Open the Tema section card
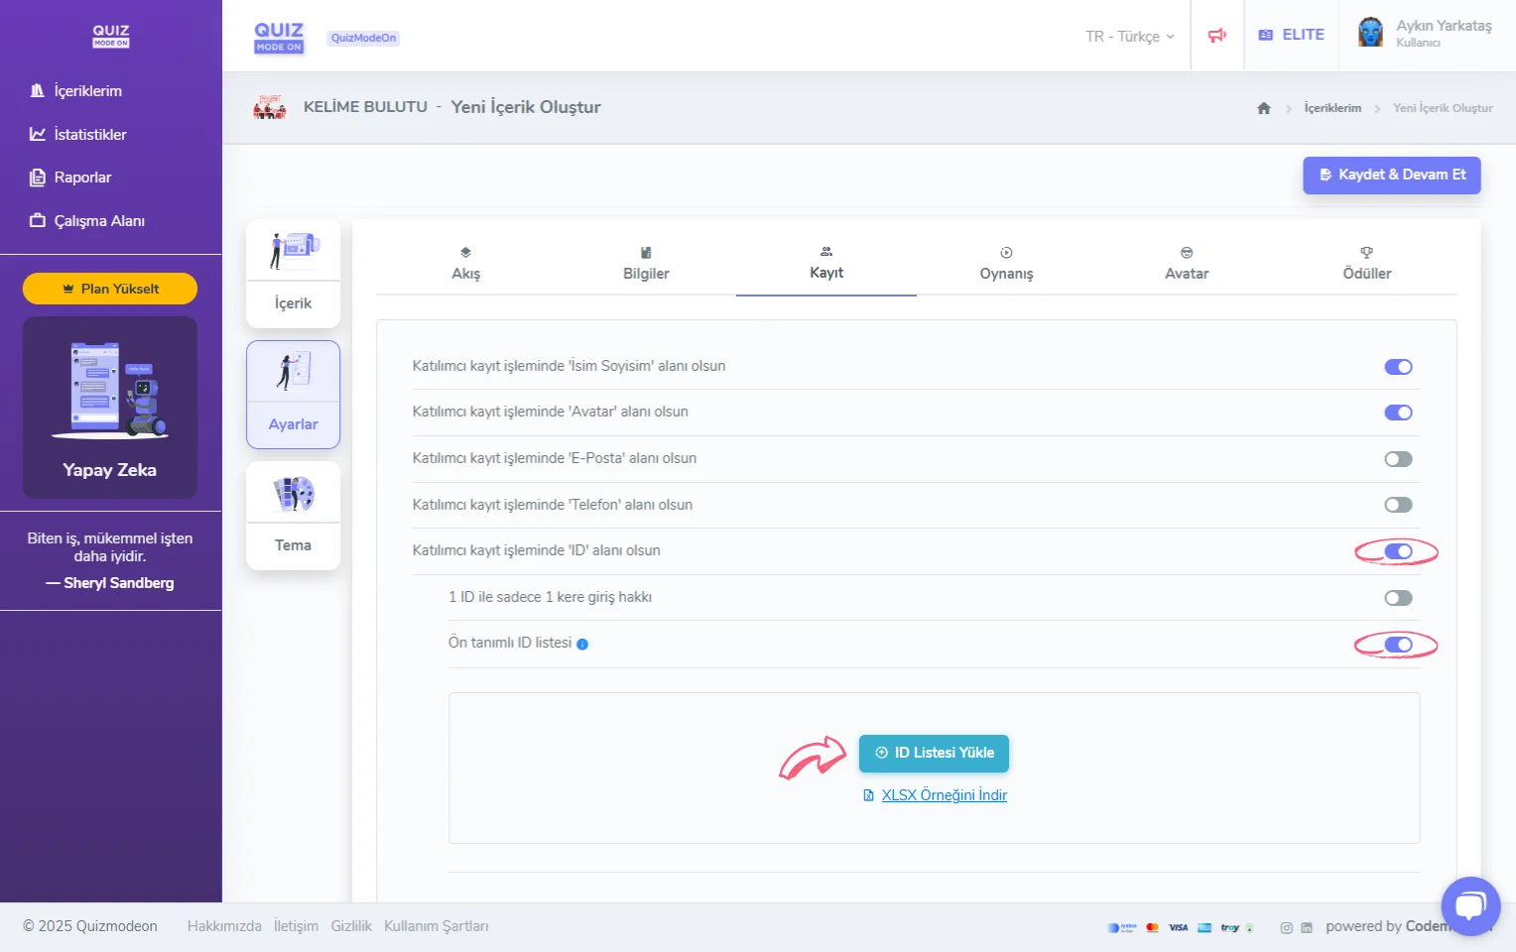 (293, 516)
